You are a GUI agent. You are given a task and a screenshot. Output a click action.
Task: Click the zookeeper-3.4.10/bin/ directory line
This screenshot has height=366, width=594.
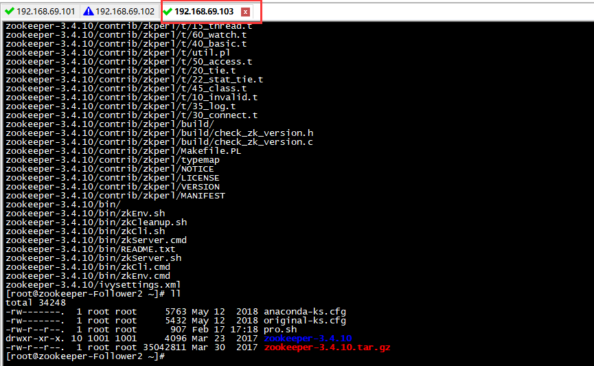click(x=63, y=205)
